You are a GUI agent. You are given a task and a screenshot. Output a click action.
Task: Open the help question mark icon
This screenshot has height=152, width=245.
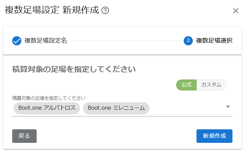pyautogui.click(x=105, y=10)
